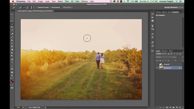Switch to the Paths tab
The width and height of the screenshot is (194, 109).
171,51
